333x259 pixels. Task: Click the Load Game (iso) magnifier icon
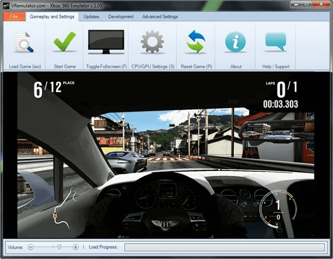(x=24, y=43)
